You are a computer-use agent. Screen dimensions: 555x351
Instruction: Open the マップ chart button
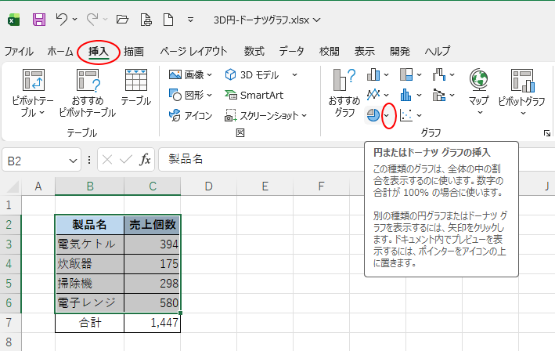[x=478, y=92]
